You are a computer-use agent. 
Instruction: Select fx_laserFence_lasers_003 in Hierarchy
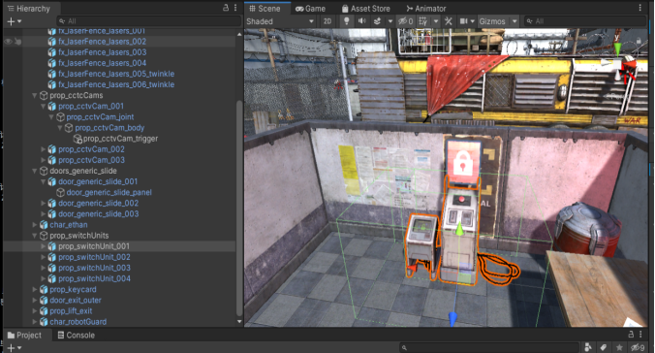pos(103,52)
